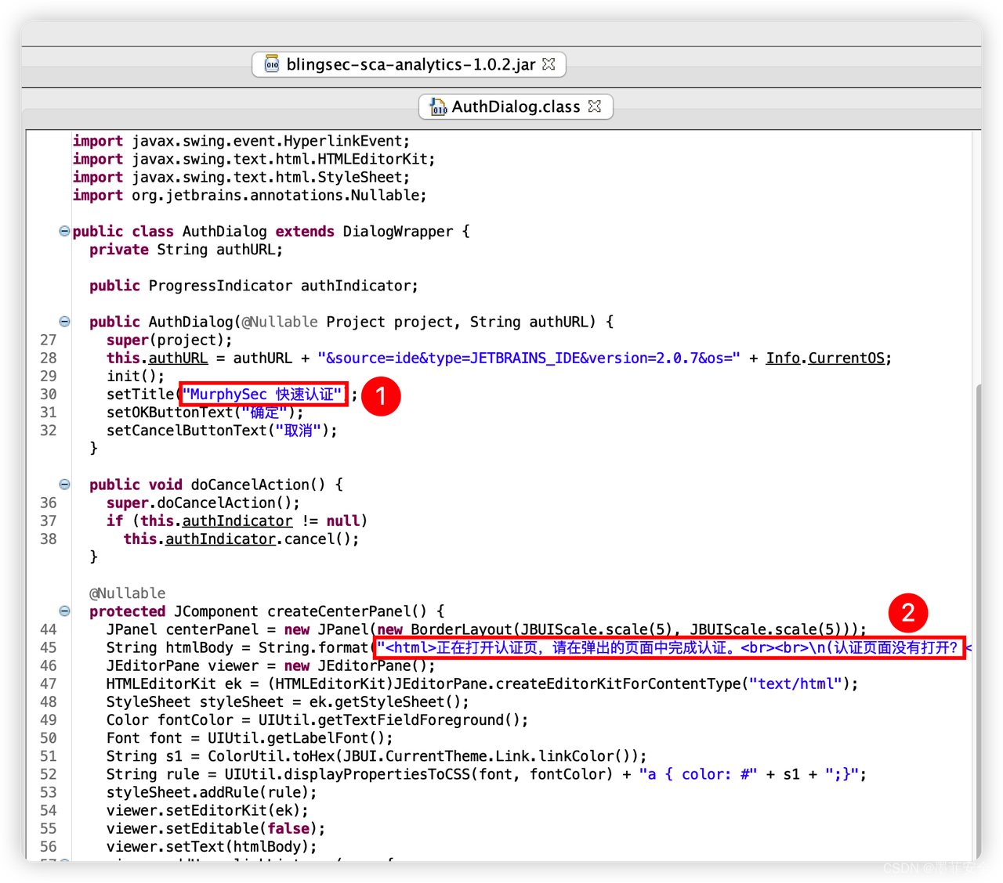Close the AuthDialog.class tab
1003x883 pixels.
pyautogui.click(x=595, y=106)
